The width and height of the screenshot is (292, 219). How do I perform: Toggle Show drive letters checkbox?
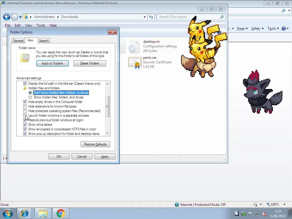coord(25,125)
